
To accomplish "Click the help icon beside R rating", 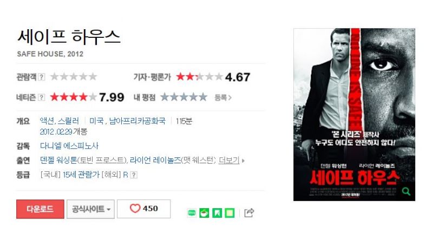I will (x=134, y=175).
